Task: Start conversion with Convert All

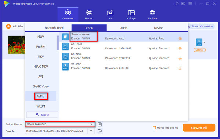Action: pos(199,128)
